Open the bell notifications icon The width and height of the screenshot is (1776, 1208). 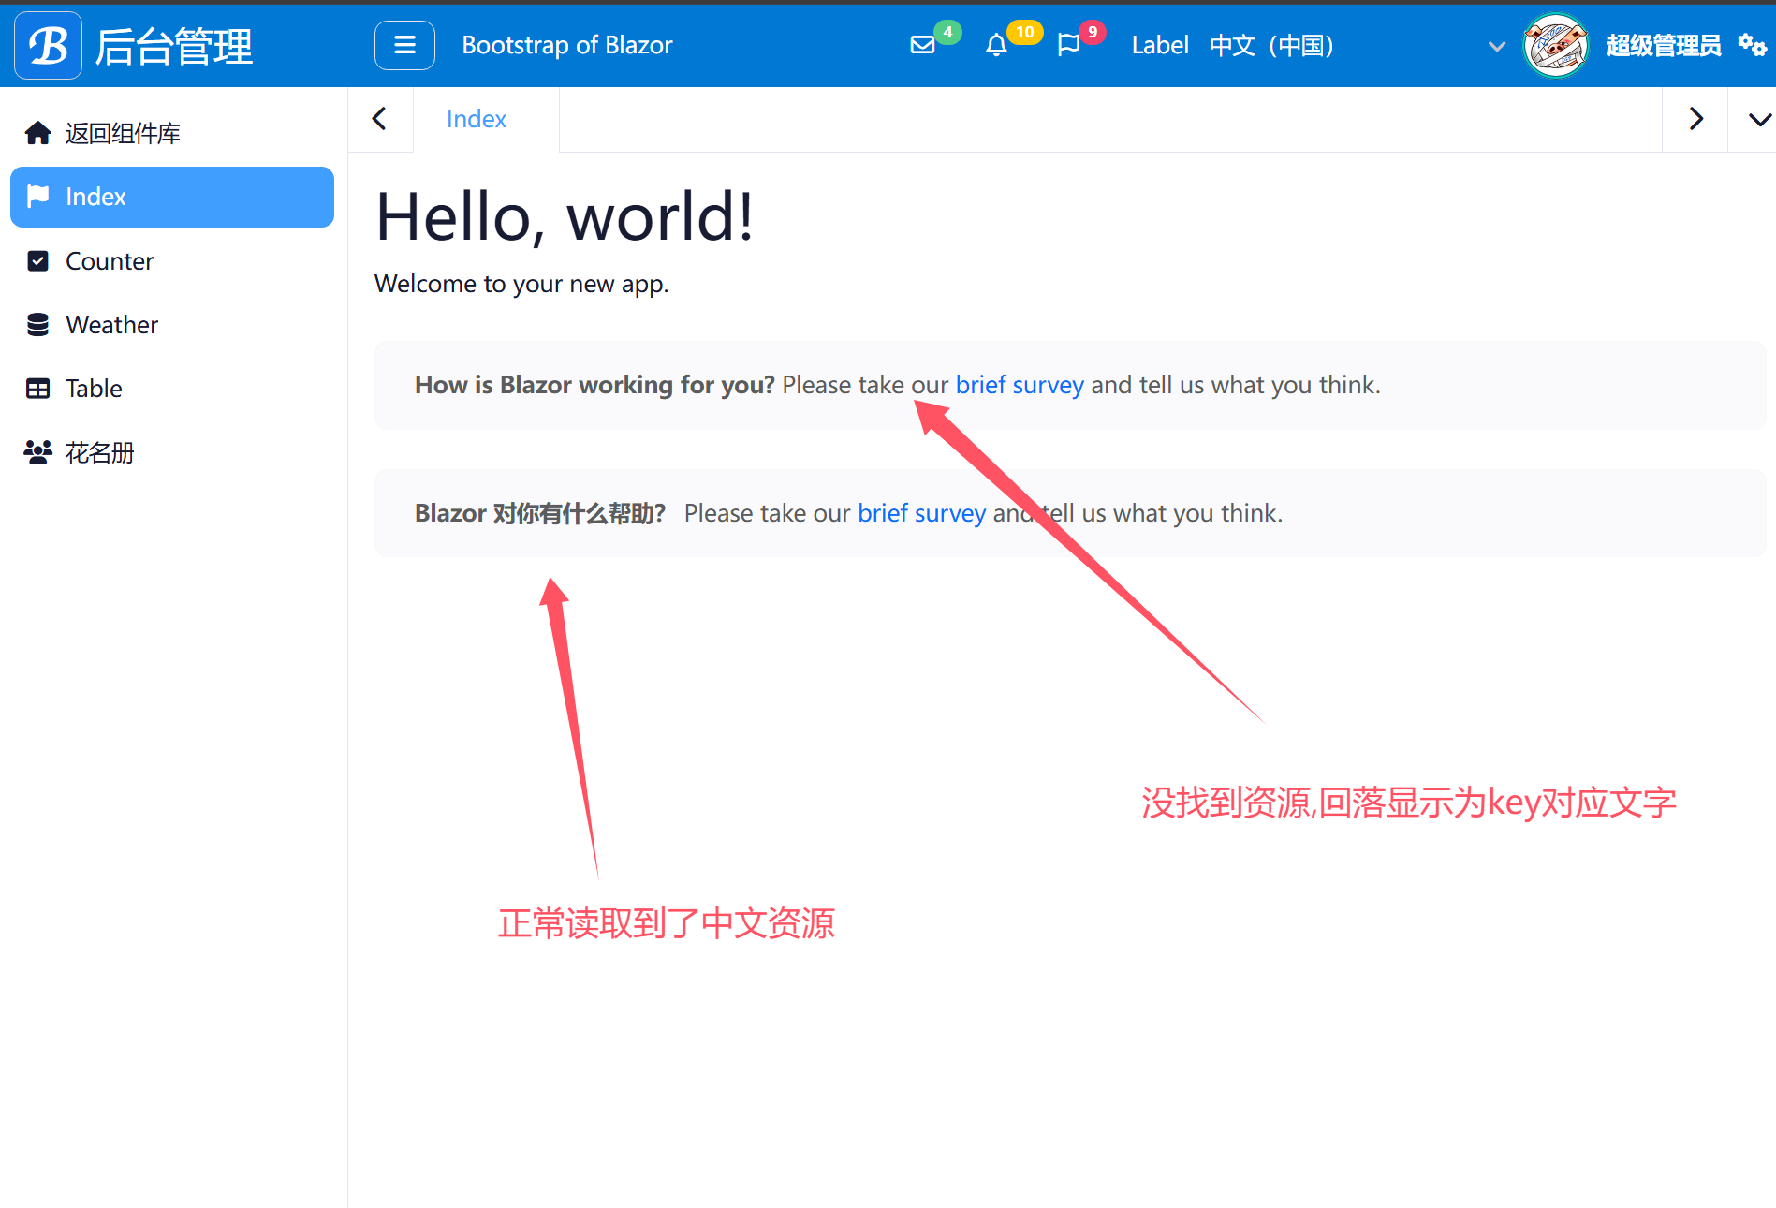pos(996,45)
